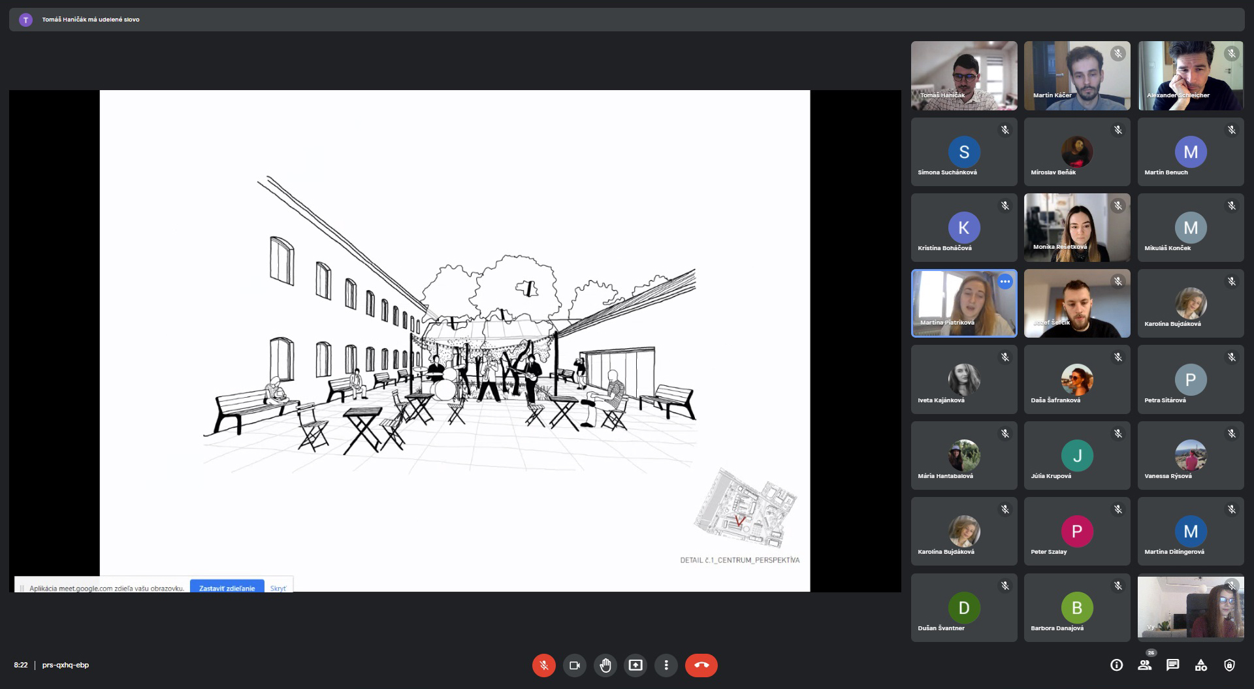Raise your hand in the meeting
Image resolution: width=1254 pixels, height=689 pixels.
coord(605,665)
